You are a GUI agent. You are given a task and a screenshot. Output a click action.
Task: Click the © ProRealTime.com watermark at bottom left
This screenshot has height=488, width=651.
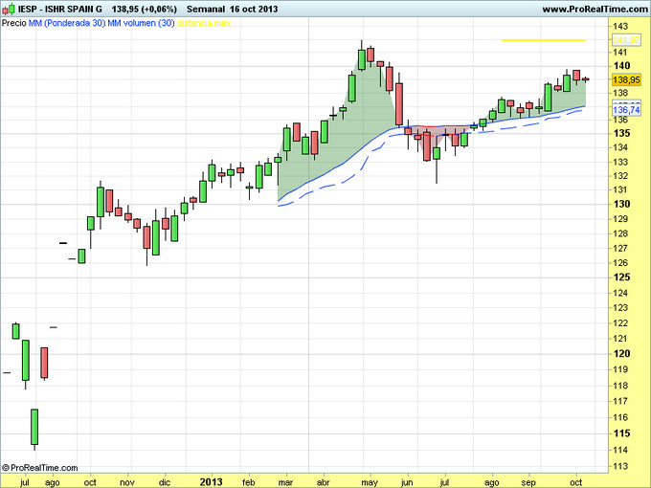tap(38, 467)
